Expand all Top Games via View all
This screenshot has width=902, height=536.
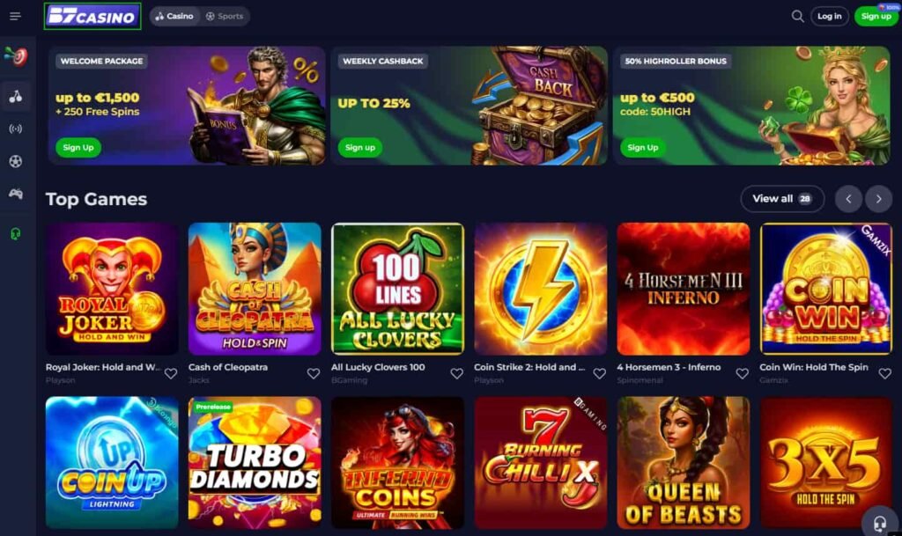click(x=782, y=199)
